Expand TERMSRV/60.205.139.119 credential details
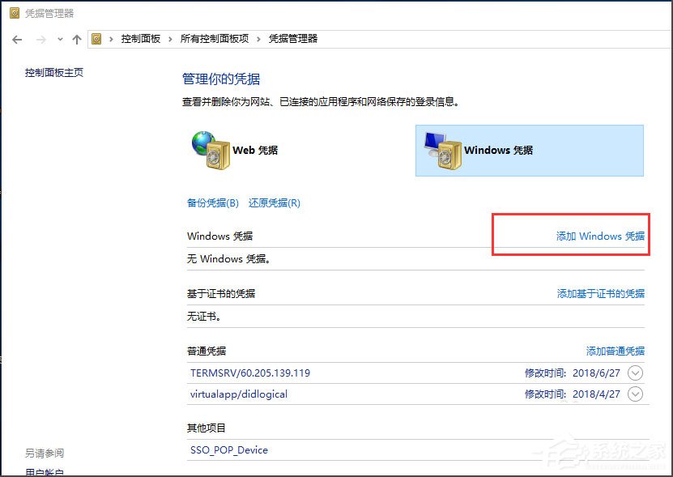The image size is (673, 477). tap(636, 373)
